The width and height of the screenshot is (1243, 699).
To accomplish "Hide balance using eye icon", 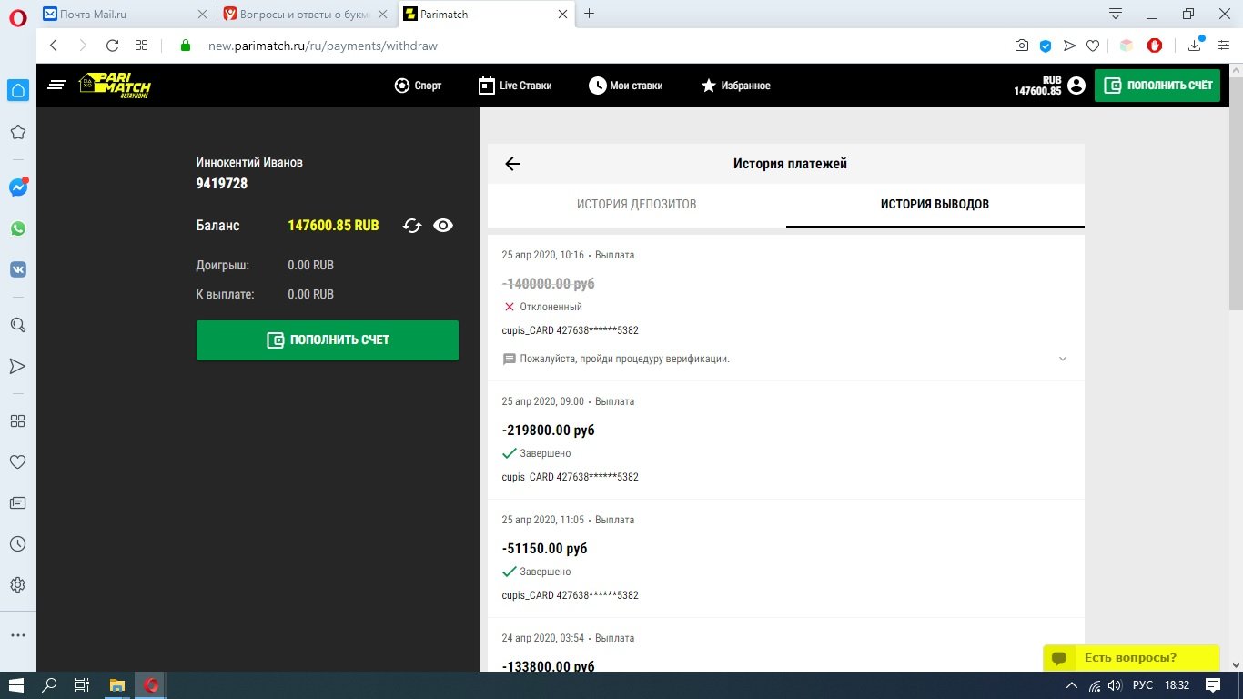I will (443, 226).
